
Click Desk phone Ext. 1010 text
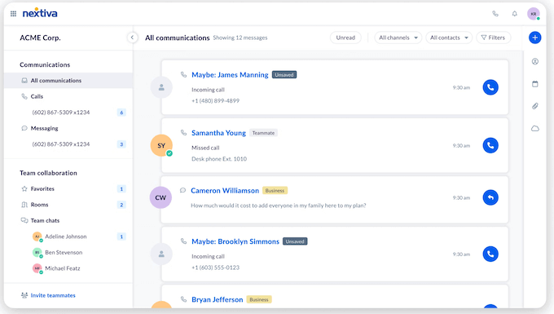(219, 159)
